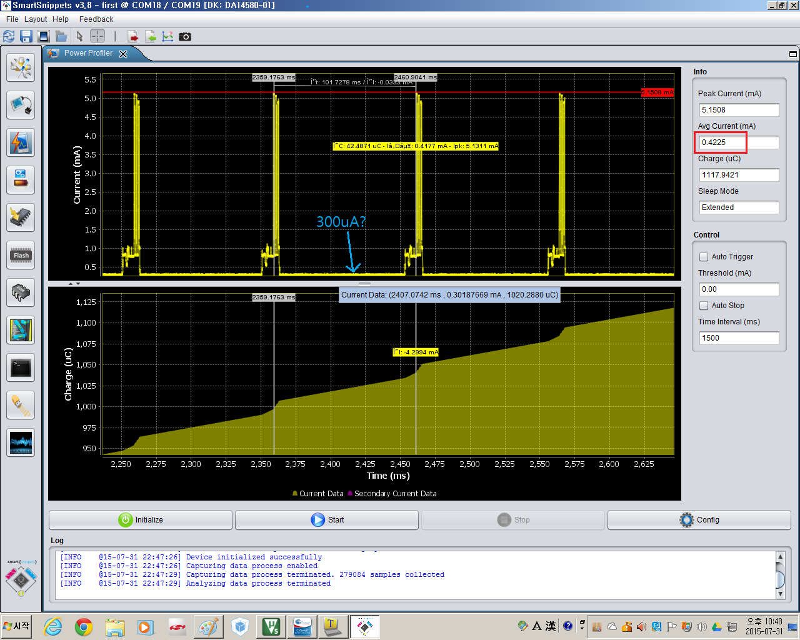
Task: Open the file explorer taskbar icon
Action: [115, 626]
